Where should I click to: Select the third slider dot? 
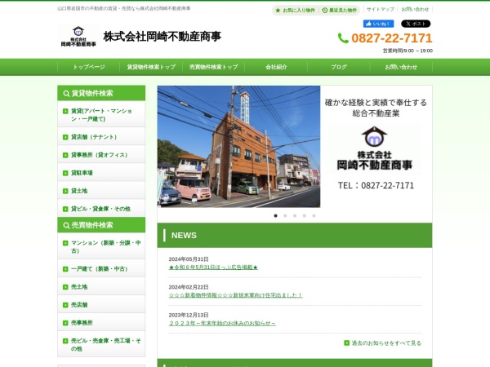[295, 215]
